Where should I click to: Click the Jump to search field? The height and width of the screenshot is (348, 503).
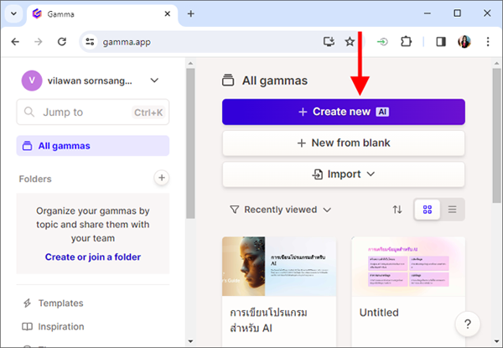point(93,112)
